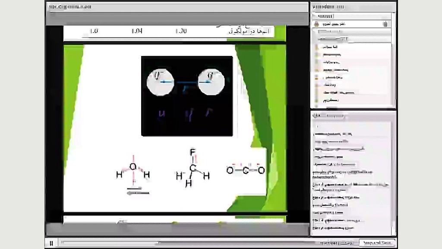Click the elapsed time display in playback bar

(x=336, y=243)
